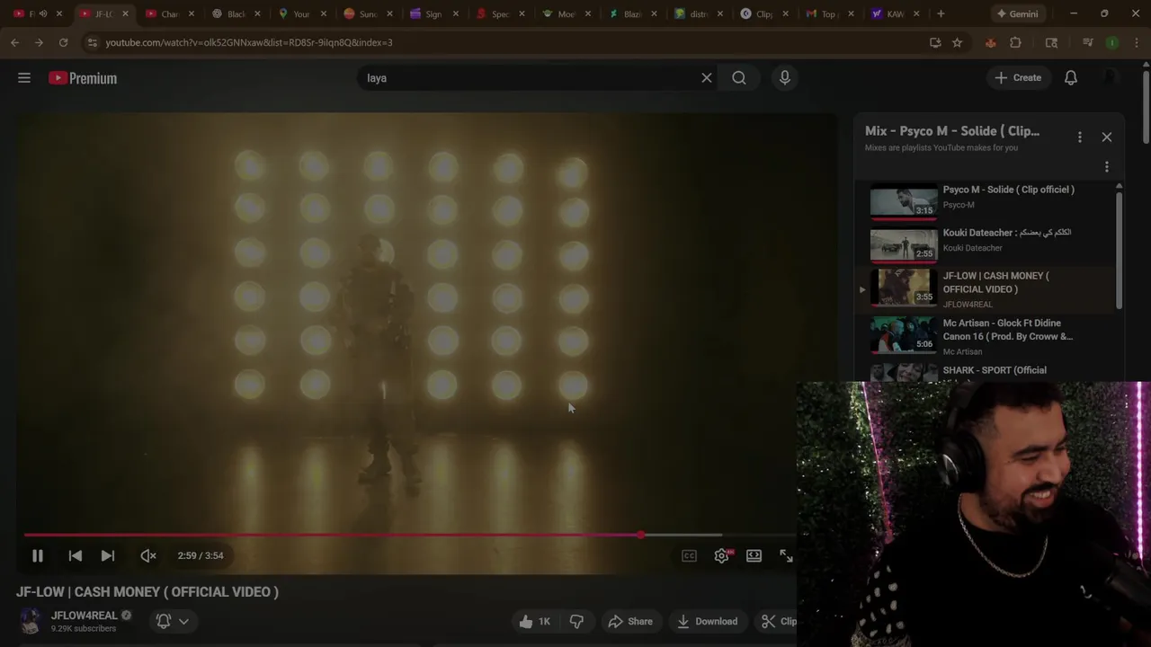Skip to the next video

[x=108, y=555]
